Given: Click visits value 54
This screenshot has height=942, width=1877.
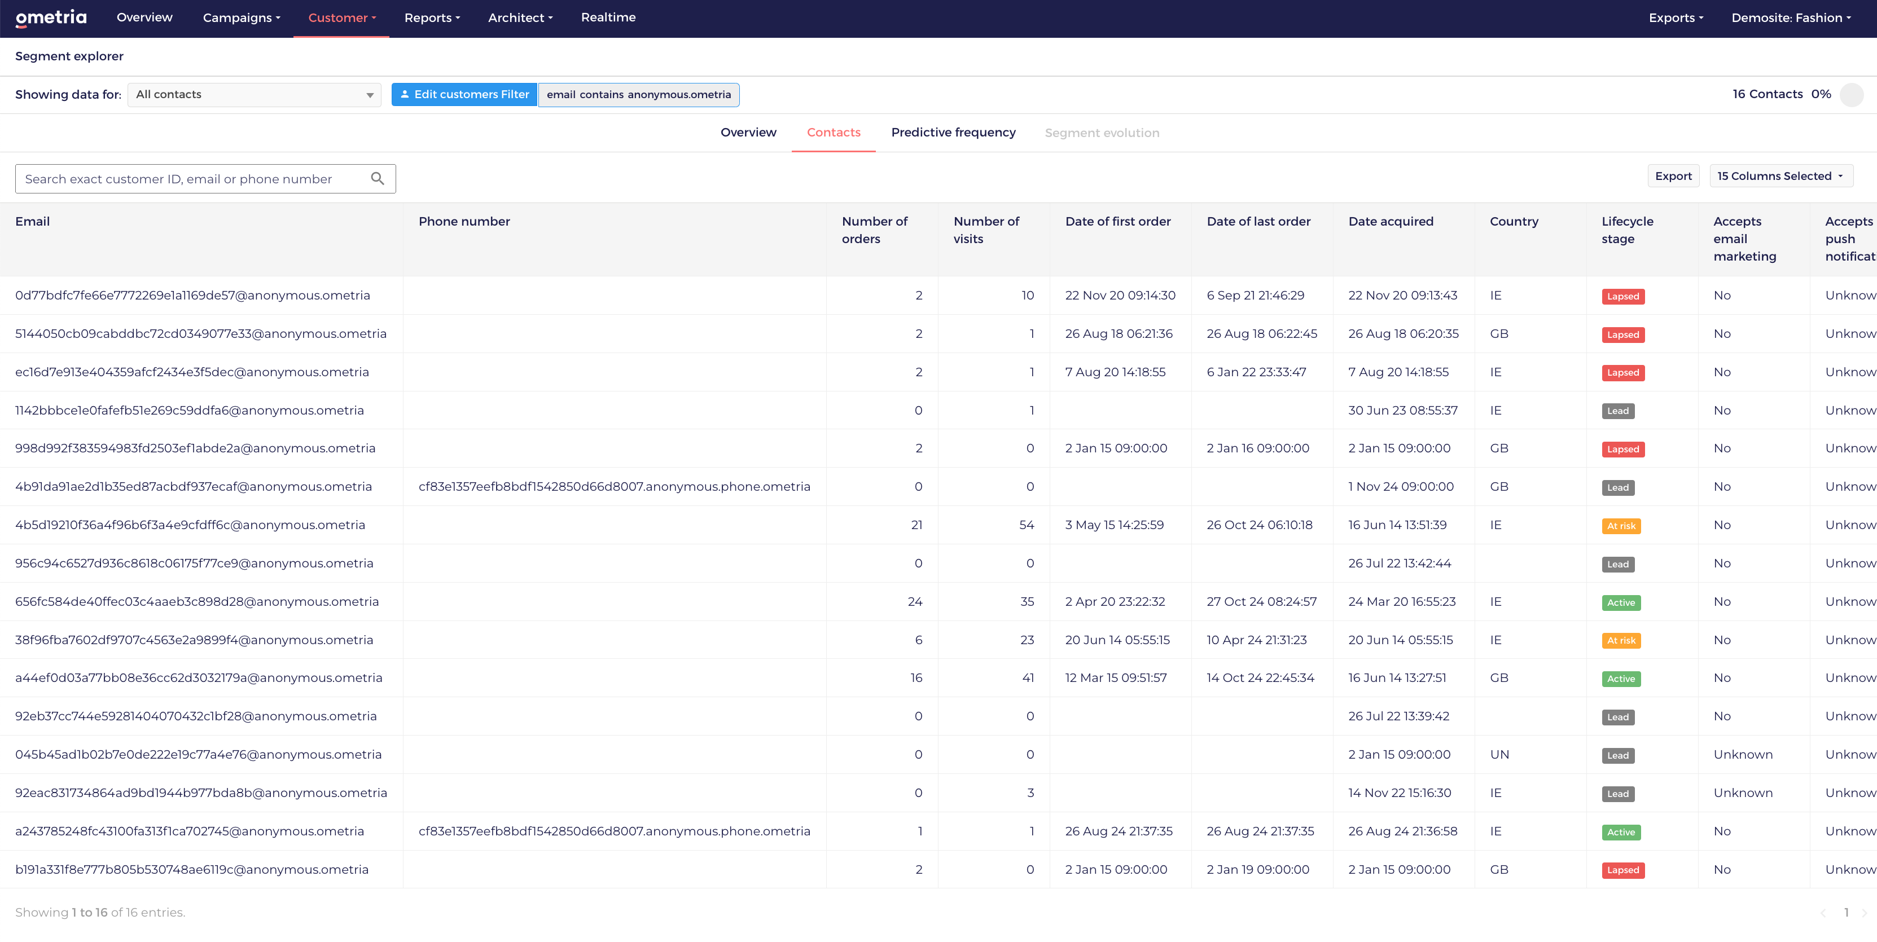Looking at the screenshot, I should click(x=1026, y=525).
